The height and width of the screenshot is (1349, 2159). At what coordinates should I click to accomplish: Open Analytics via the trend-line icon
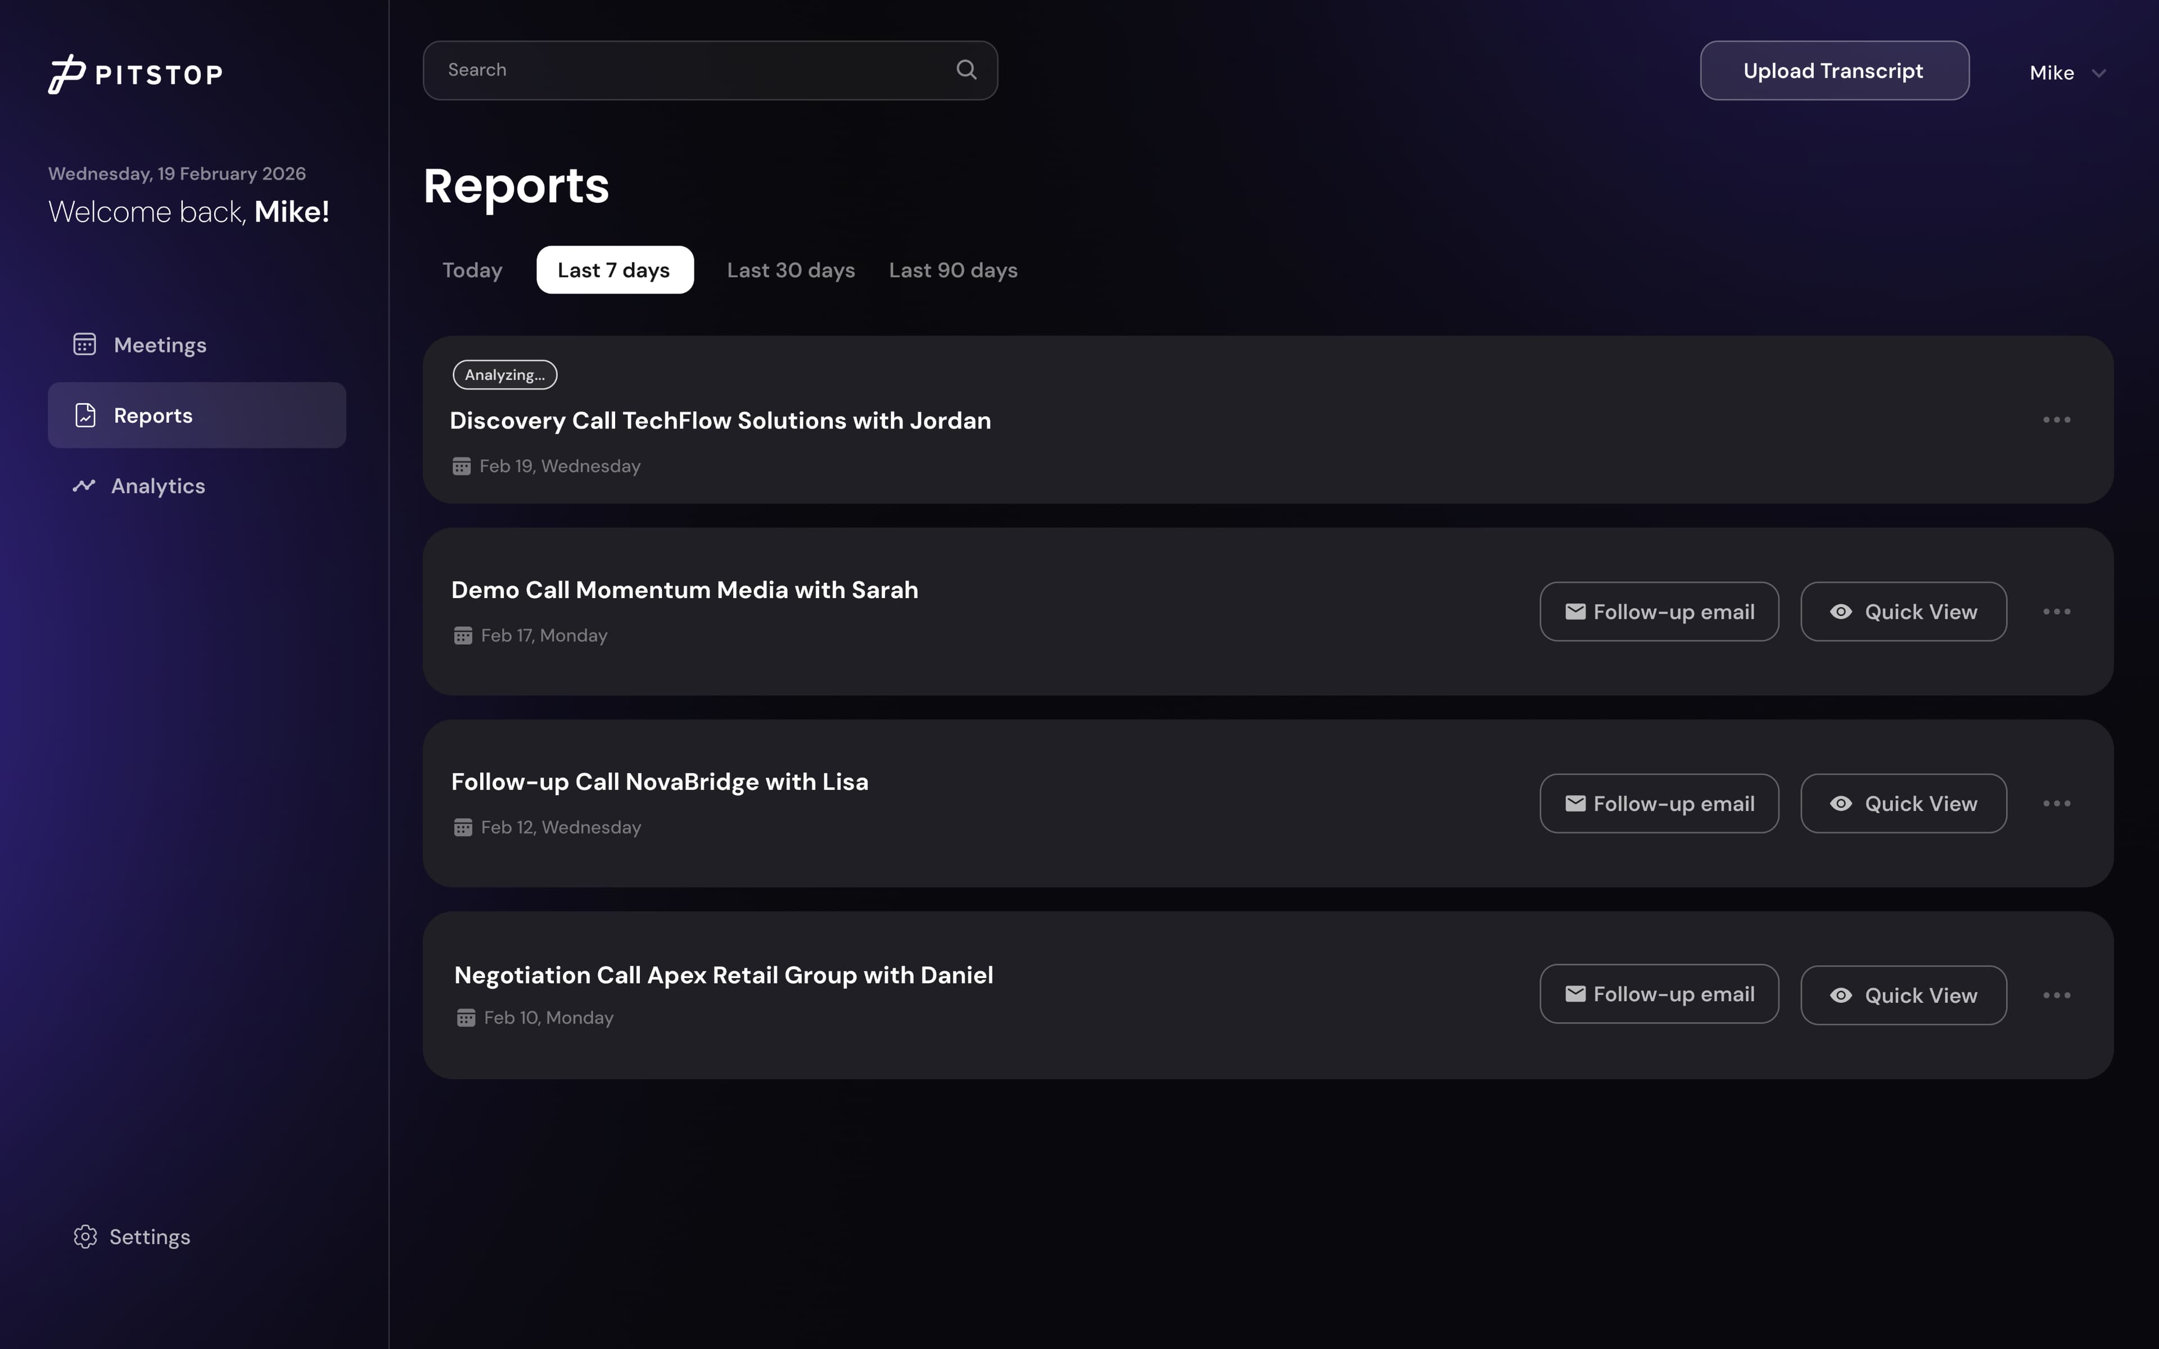(x=85, y=485)
